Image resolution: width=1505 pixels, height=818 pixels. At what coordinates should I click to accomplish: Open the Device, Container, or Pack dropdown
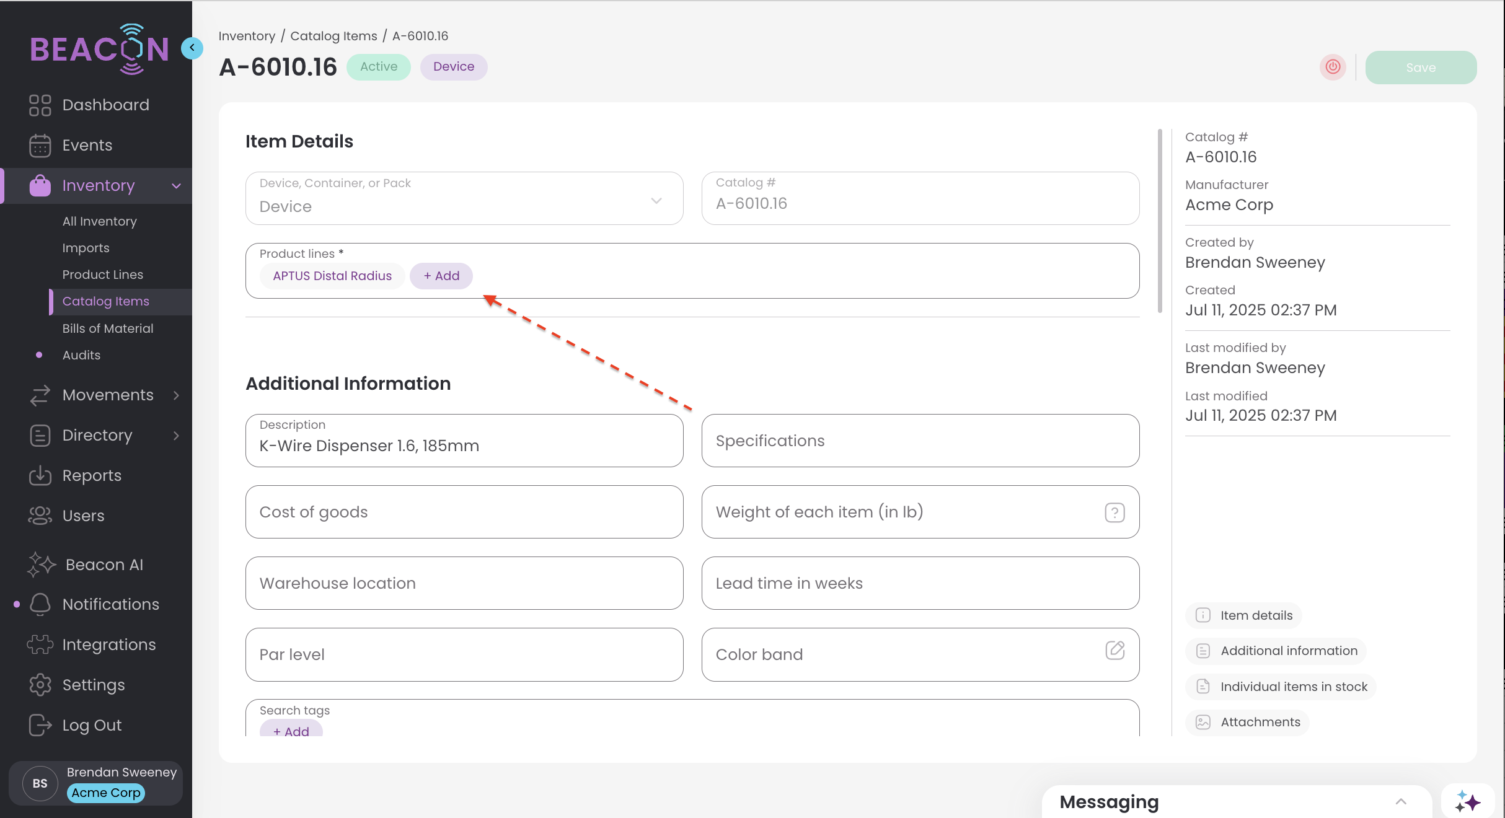pos(464,198)
